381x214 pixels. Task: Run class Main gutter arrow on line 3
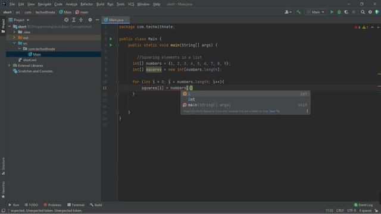click(x=111, y=39)
